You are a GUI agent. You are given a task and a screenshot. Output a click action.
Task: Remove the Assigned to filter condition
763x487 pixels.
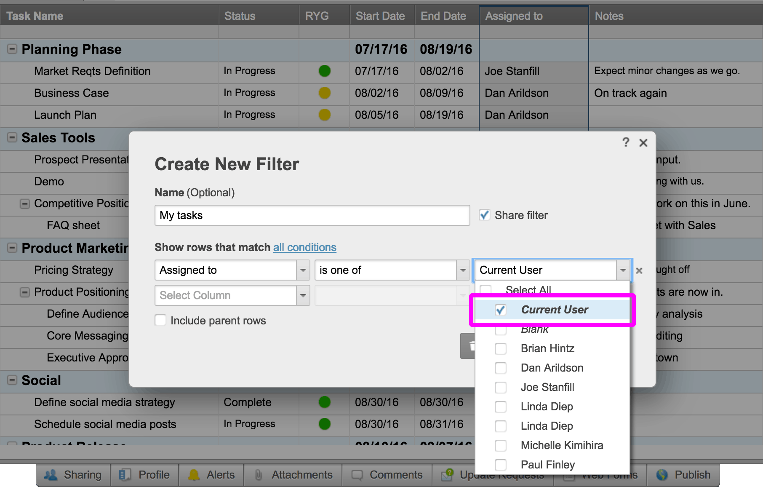[639, 270]
